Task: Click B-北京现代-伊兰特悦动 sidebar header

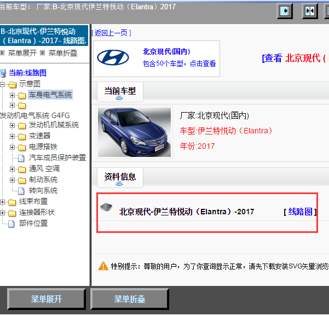Action: click(x=44, y=36)
